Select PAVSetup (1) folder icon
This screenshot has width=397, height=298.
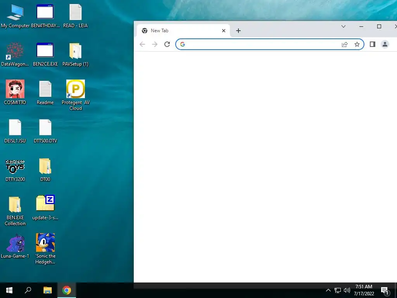point(76,54)
